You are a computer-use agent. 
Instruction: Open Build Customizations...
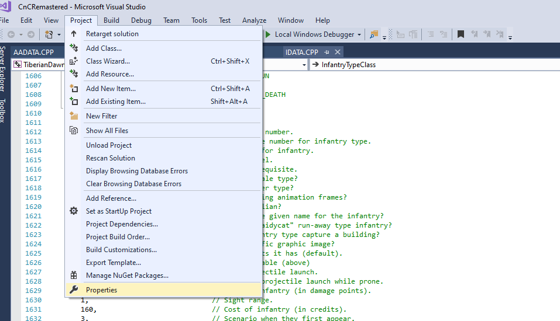click(164, 249)
